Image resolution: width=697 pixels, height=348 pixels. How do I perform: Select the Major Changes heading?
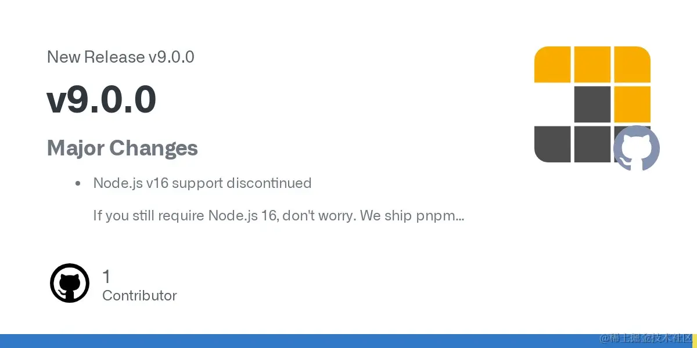[123, 148]
